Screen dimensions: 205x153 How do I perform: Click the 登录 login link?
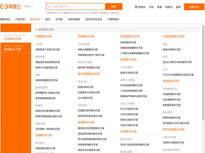coord(178,7)
